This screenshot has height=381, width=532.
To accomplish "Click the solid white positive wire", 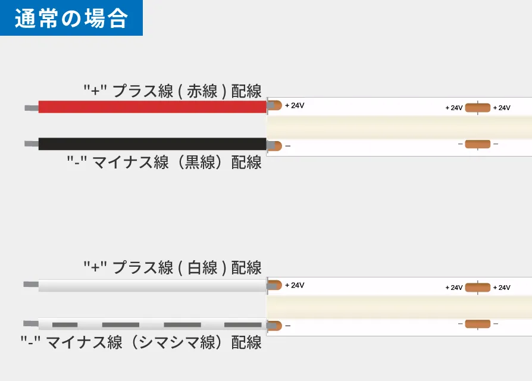I will [152, 285].
